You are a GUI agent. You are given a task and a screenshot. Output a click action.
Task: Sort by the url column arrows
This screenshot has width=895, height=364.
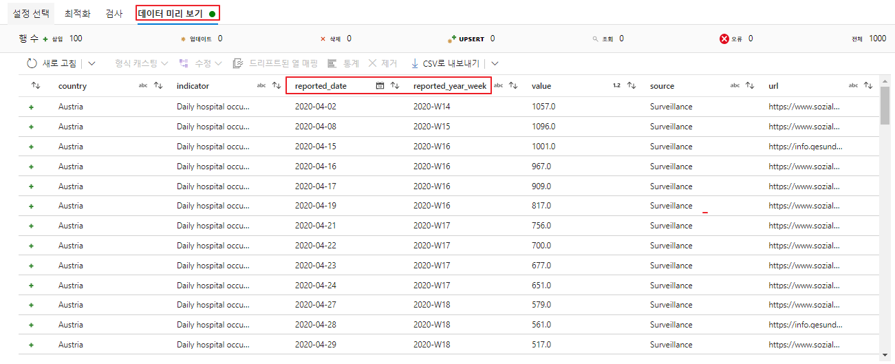tap(868, 85)
